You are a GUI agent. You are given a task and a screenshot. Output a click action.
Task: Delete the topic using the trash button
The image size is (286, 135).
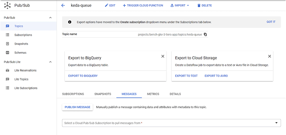point(204,5)
